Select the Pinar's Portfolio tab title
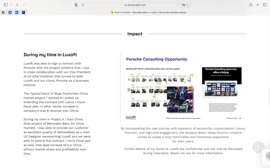 coord(150,13)
